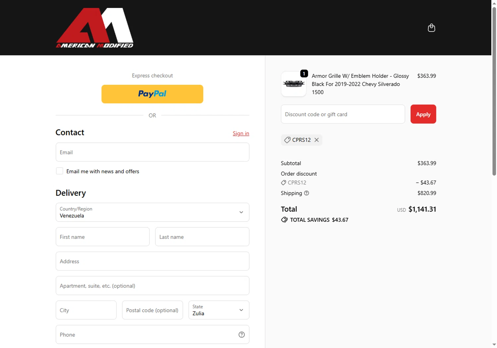The height and width of the screenshot is (348, 497).
Task: Click the phone field help icon
Action: point(242,335)
